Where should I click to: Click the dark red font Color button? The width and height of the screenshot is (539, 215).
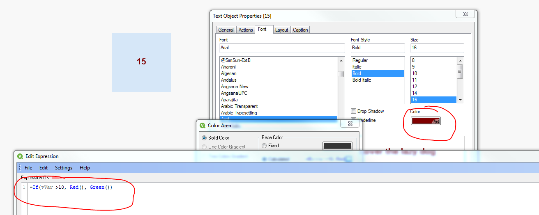tap(425, 121)
